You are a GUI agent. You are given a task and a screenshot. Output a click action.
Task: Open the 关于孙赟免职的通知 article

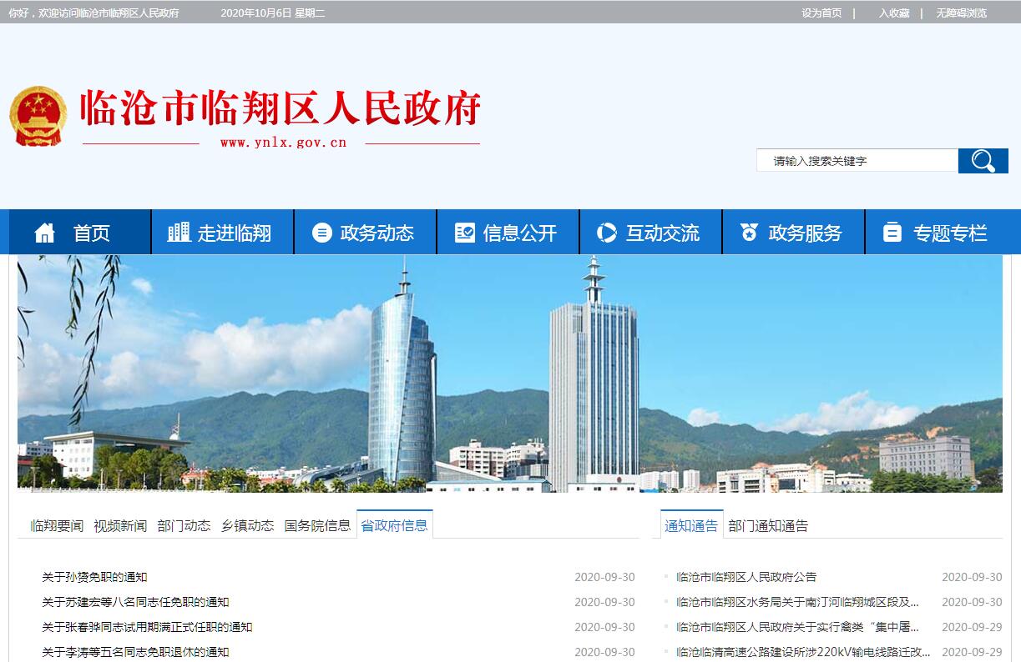(x=94, y=577)
